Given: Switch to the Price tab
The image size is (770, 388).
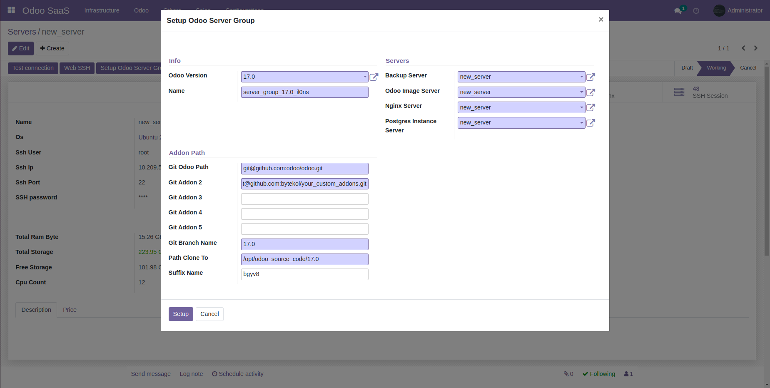Looking at the screenshot, I should point(69,310).
